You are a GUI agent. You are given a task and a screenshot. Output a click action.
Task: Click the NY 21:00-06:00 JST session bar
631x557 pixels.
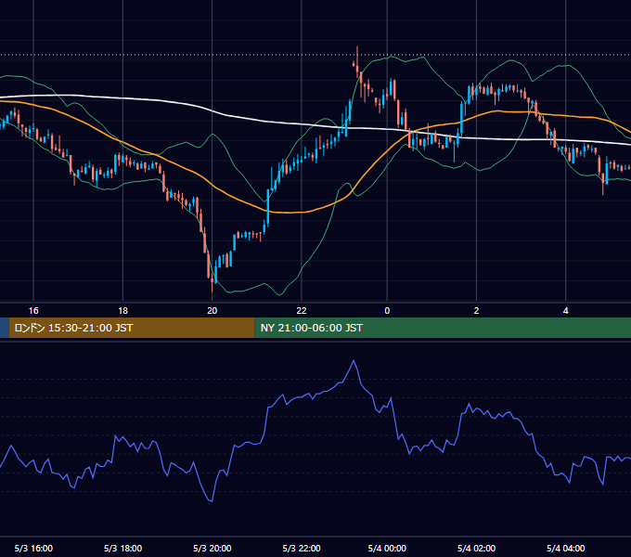click(443, 328)
